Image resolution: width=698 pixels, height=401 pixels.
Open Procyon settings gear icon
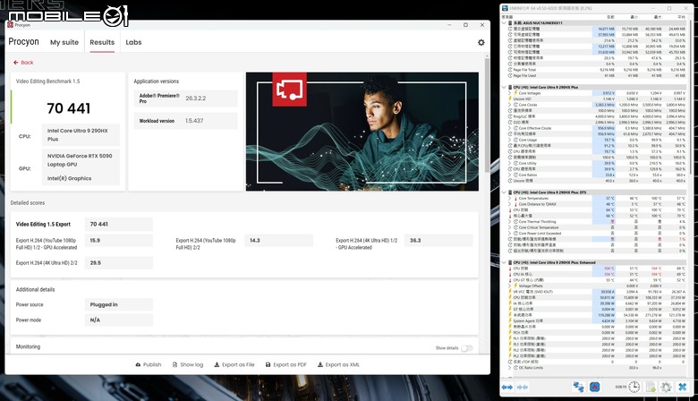point(481,42)
